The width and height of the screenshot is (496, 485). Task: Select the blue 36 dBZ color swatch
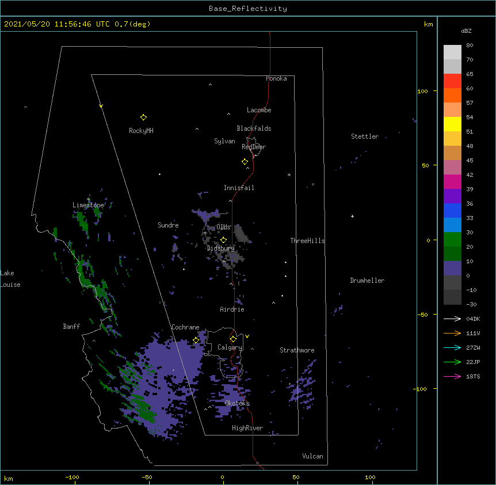coord(452,210)
